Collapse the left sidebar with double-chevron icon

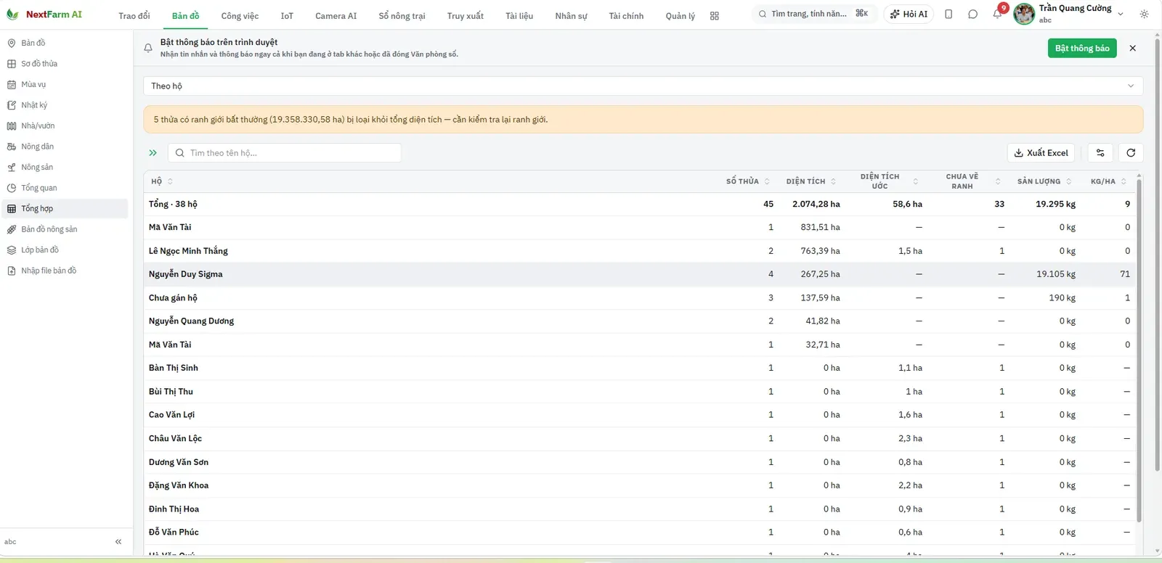click(118, 542)
